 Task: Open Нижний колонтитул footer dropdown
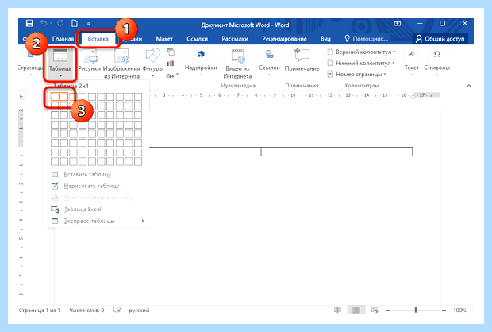point(361,63)
